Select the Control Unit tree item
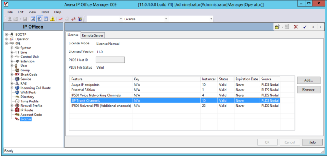Image resolution: width=327 pixels, height=157 pixels. 29,57
